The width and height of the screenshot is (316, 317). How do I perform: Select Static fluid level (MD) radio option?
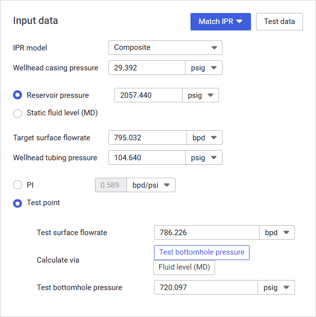click(x=17, y=113)
